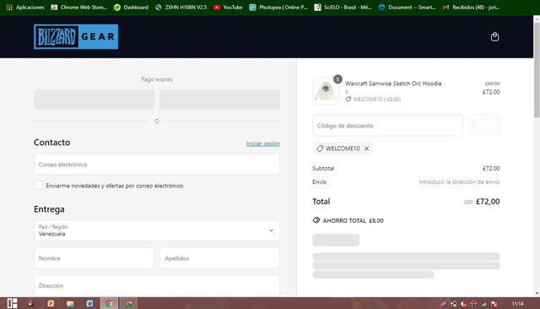The width and height of the screenshot is (540, 309).
Task: Open the Aplicaciones bookmarks shortcut
Action: coord(25,8)
